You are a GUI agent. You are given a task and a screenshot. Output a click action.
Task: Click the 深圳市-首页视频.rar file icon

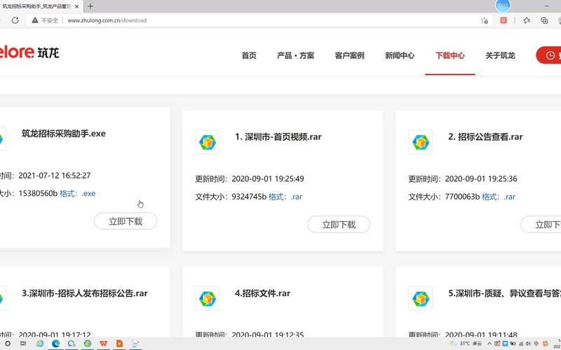point(207,142)
